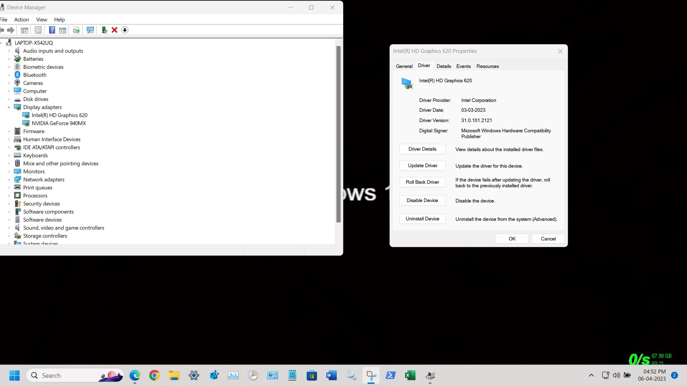This screenshot has width=687, height=386.
Task: Collapse the Display adapters node
Action: click(x=9, y=107)
